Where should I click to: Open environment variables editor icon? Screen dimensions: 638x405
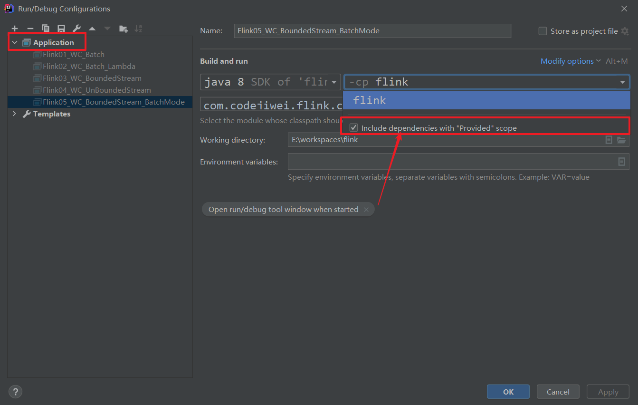click(621, 162)
